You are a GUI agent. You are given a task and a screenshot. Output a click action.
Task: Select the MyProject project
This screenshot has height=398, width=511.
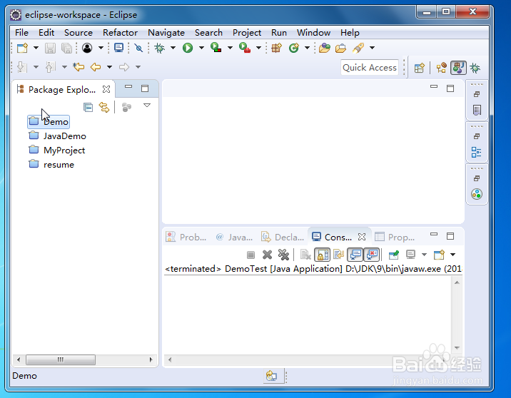56,150
